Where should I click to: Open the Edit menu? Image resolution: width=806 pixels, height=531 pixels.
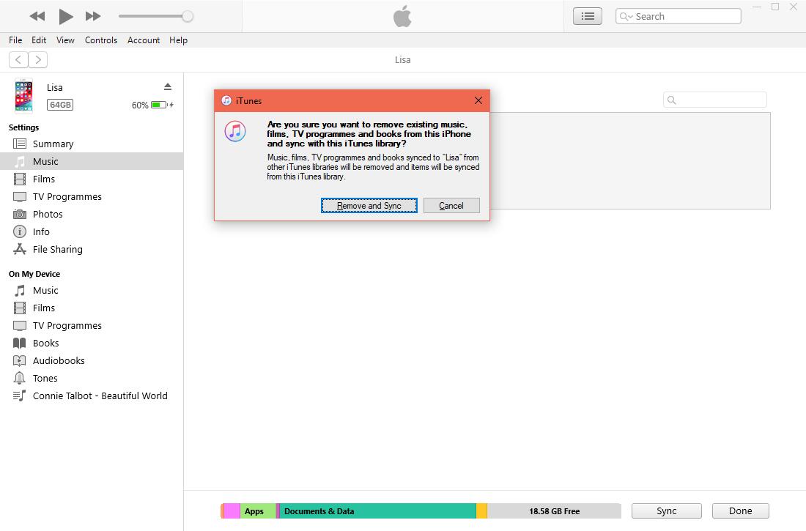click(39, 40)
